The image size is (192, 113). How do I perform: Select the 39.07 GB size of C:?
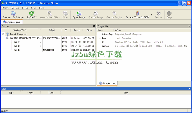[89, 42]
